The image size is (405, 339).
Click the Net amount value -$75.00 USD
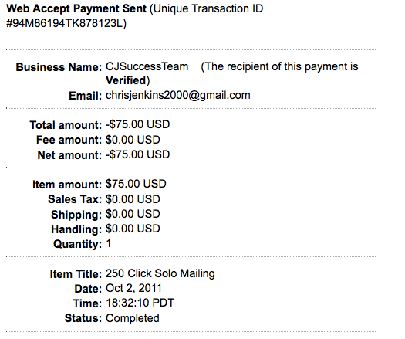click(x=137, y=154)
